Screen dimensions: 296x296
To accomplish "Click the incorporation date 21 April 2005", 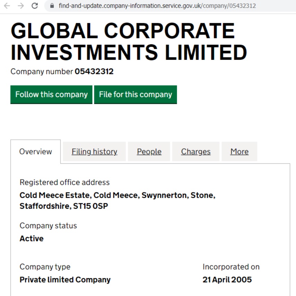I will coord(227,280).
